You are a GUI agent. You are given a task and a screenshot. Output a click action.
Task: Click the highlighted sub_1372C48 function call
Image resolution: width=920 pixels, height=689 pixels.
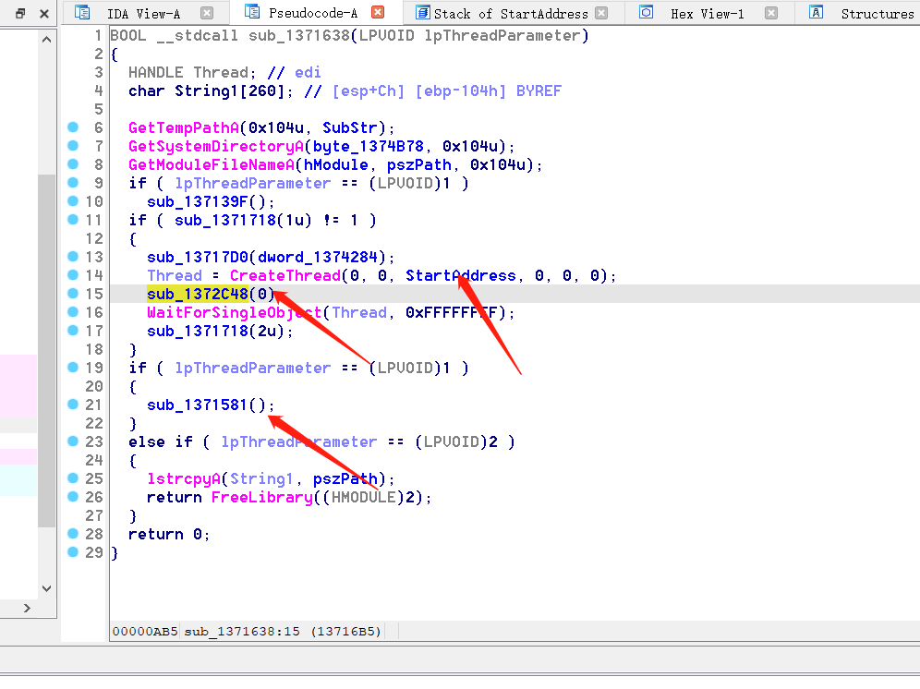[x=198, y=294]
